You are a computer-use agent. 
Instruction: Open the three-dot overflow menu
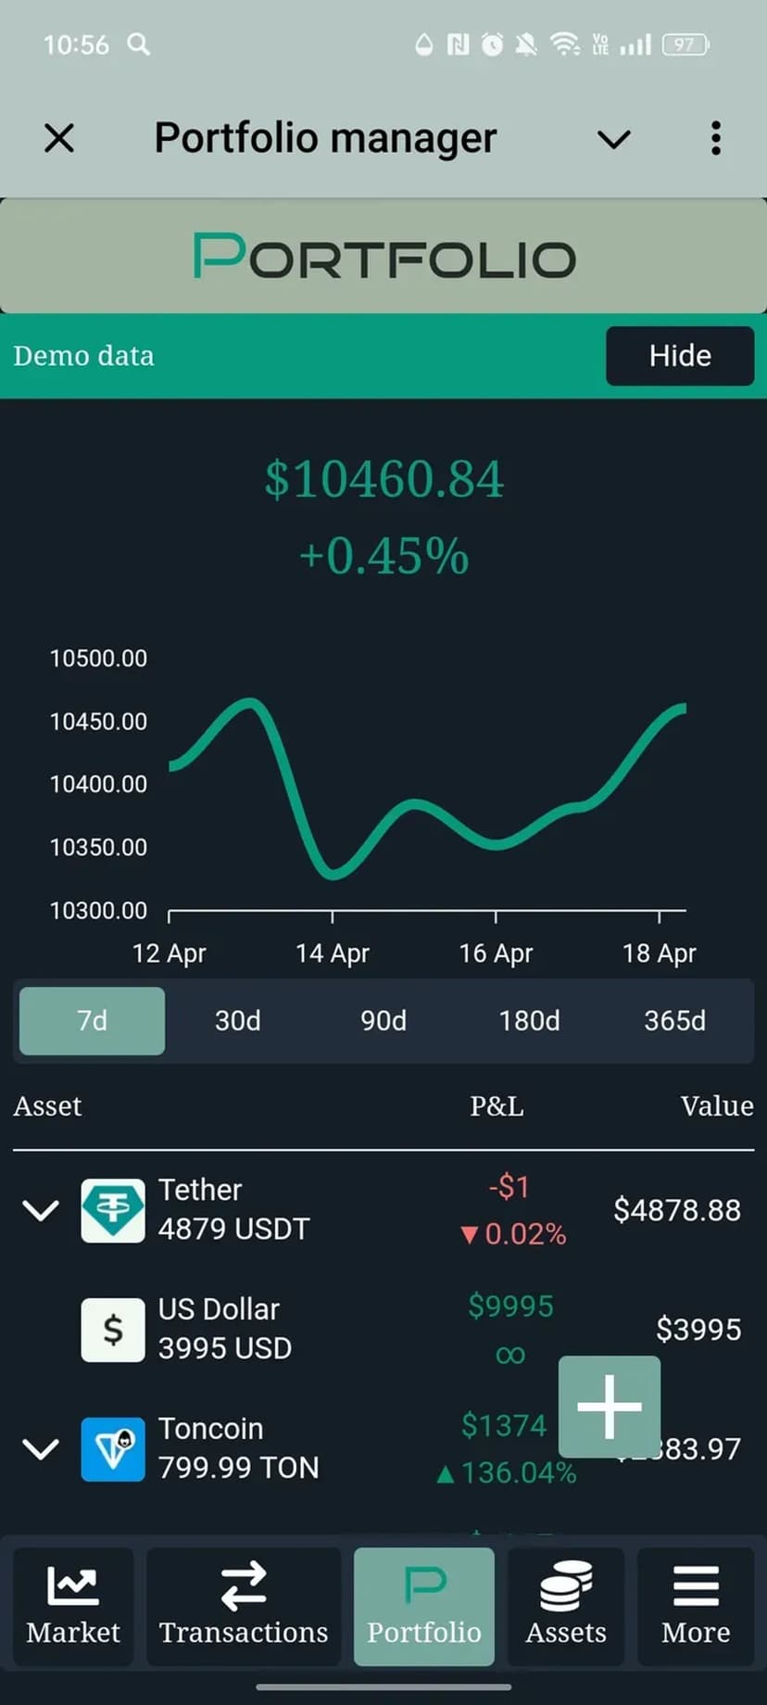point(715,139)
